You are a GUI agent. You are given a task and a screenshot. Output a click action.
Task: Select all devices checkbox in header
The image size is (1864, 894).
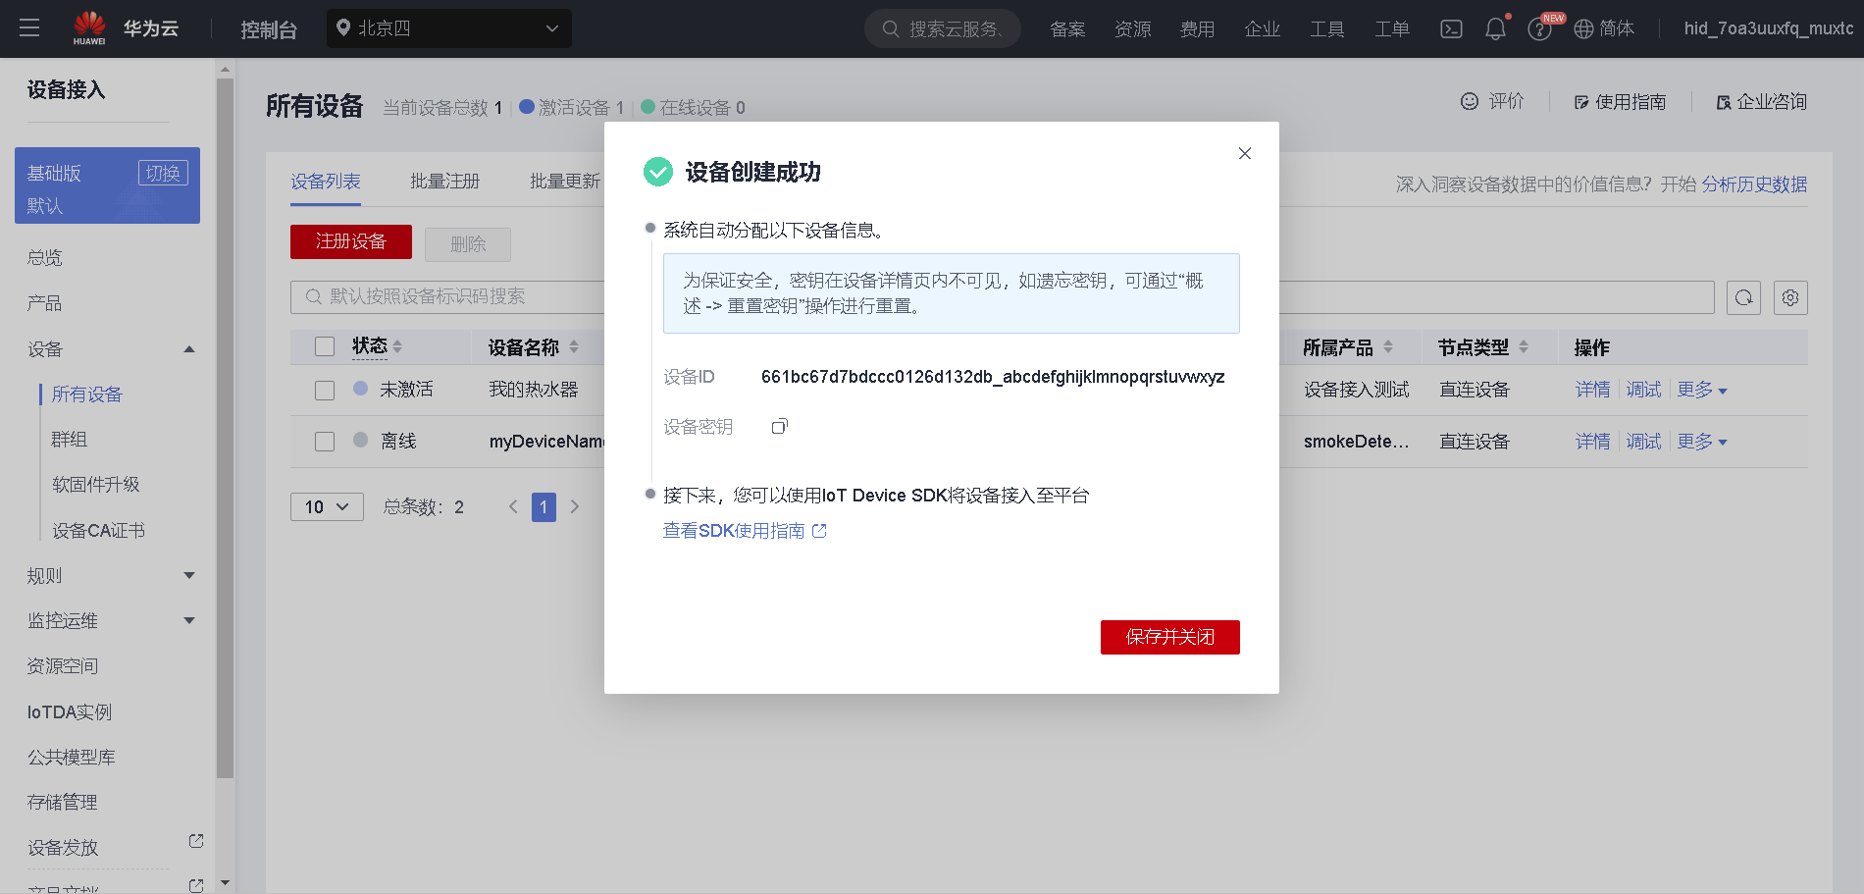click(x=325, y=346)
